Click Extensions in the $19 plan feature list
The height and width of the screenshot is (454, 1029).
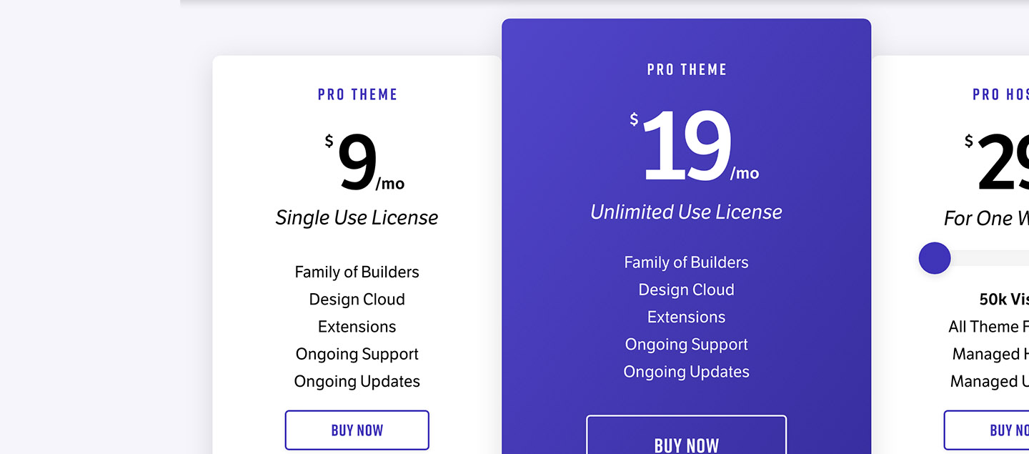(x=686, y=317)
